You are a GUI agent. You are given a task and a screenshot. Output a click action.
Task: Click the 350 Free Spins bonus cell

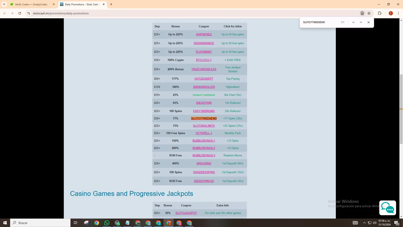pyautogui.click(x=175, y=133)
